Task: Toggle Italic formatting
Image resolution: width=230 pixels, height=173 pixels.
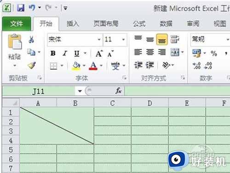Action: pos(65,54)
